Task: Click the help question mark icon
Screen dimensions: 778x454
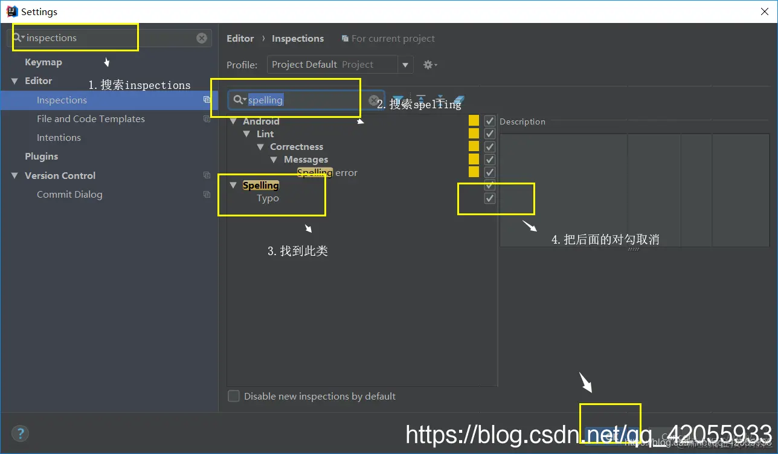Action: pos(19,433)
